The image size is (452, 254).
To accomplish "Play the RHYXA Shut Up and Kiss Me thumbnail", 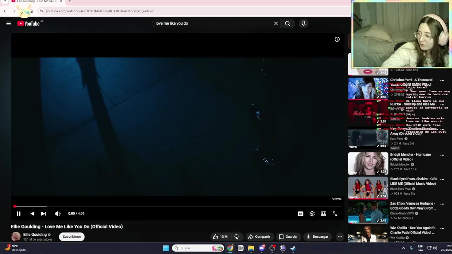I will point(368,113).
